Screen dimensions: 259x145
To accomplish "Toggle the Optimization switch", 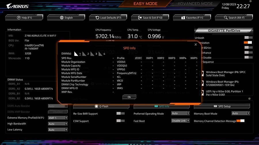I will tap(248, 42).
